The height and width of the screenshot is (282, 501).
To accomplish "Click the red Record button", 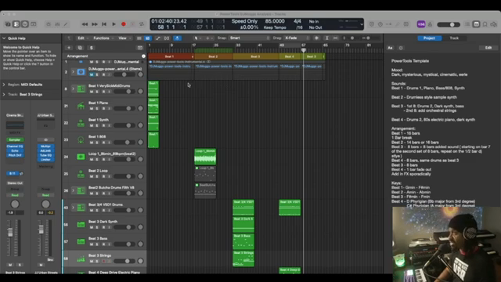I will pos(124,24).
